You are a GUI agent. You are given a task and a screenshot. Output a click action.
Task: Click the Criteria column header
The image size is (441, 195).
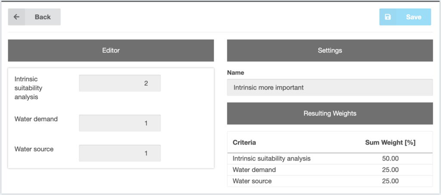click(245, 142)
